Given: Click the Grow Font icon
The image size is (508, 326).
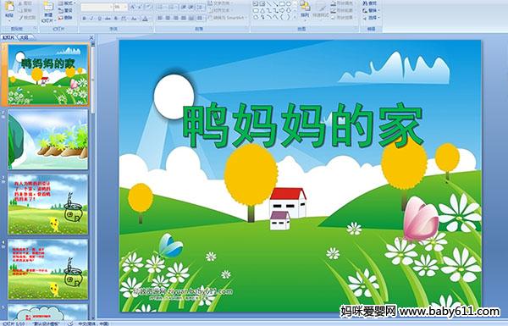Looking at the screenshot, I should point(133,7).
